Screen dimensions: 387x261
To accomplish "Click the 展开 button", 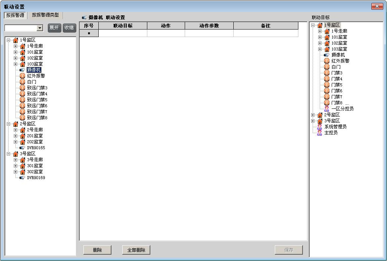I will pyautogui.click(x=54, y=28).
